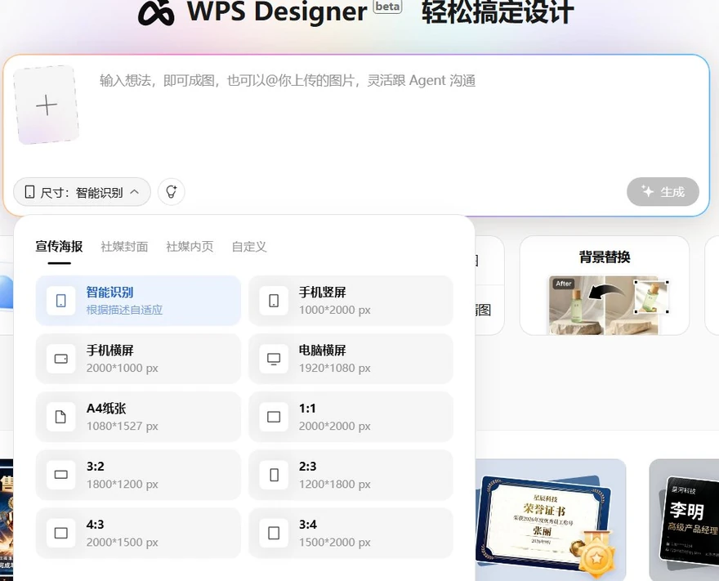Screen dimensions: 719x581
Task: Switch to the 宣传海报 tab
Action: pos(59,246)
